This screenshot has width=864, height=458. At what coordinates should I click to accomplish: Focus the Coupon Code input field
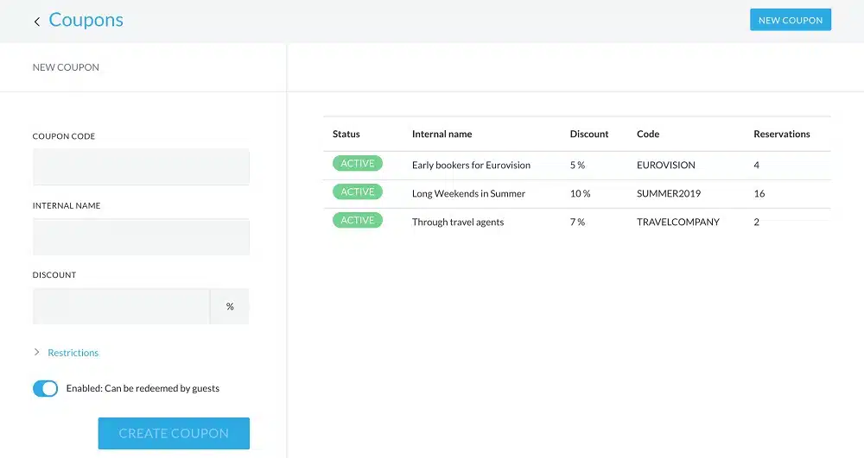[x=141, y=166]
